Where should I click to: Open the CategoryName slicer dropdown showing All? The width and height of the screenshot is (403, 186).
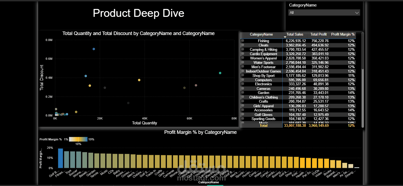[324, 12]
